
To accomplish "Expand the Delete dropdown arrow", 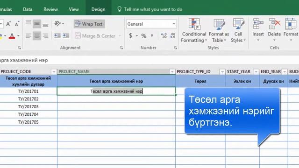I will pyautogui.click(x=274, y=40).
